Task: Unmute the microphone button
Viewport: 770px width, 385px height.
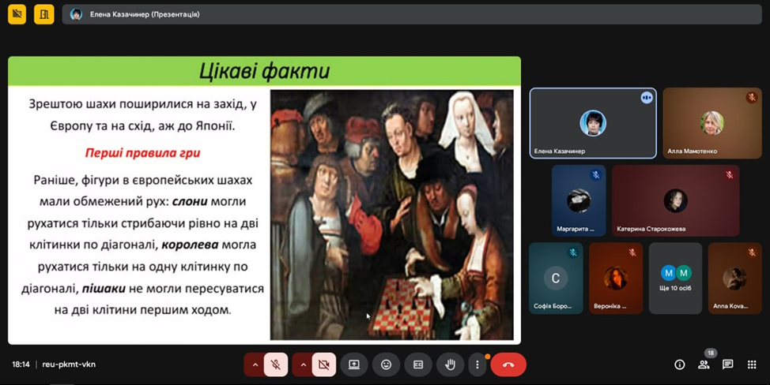Action: click(276, 364)
